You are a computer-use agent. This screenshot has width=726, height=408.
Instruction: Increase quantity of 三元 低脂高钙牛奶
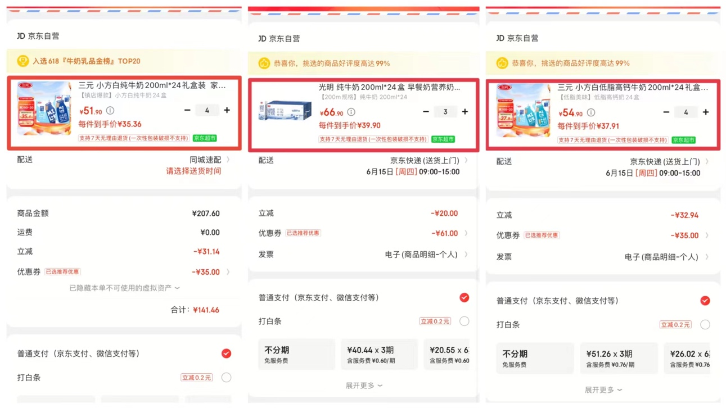(706, 112)
